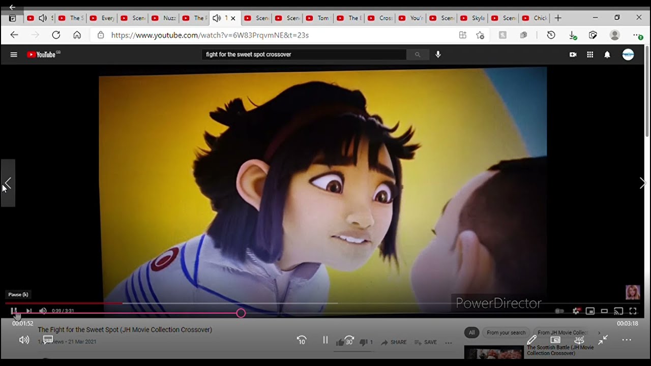Seek using the pink overlay progress slider knob
The height and width of the screenshot is (366, 651).
click(241, 313)
